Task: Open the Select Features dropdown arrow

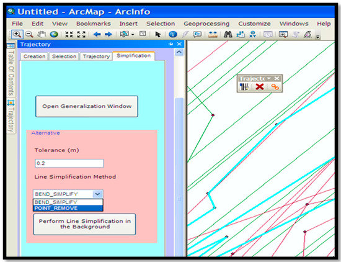Action: pos(133,34)
